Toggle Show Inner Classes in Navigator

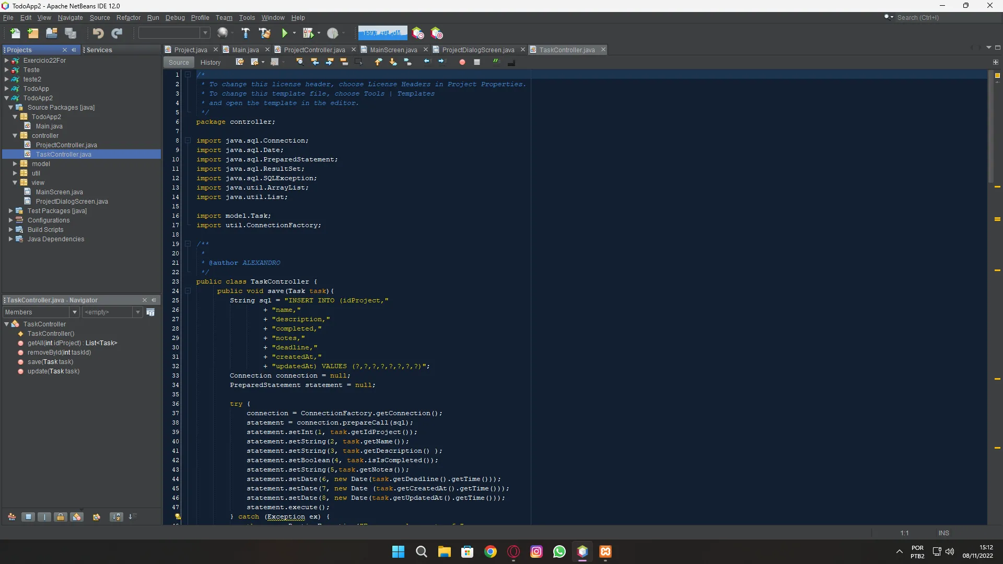point(77,517)
